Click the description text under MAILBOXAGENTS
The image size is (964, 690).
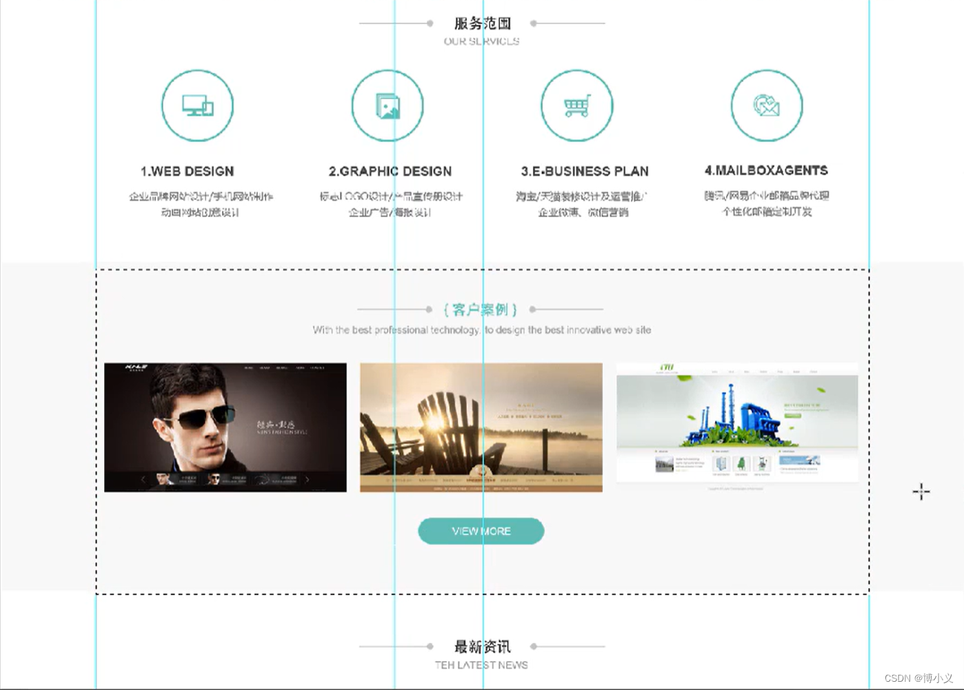(x=766, y=204)
